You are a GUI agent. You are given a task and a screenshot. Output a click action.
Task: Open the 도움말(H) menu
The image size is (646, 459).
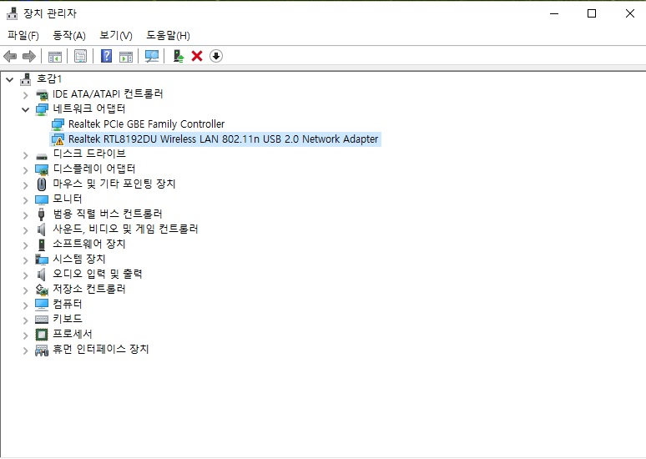(x=168, y=35)
